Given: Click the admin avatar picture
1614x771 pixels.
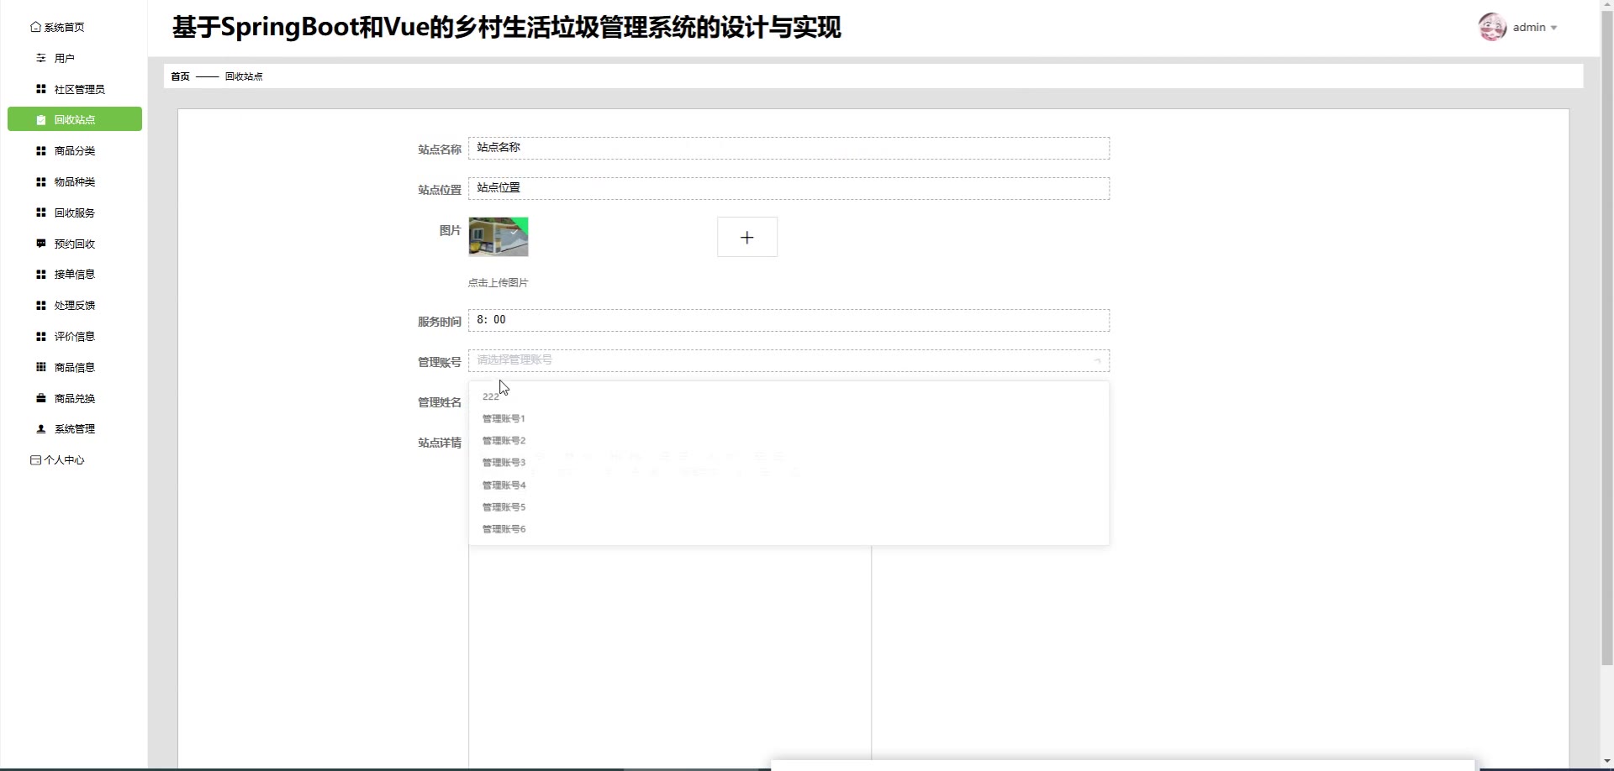Looking at the screenshot, I should point(1492,27).
